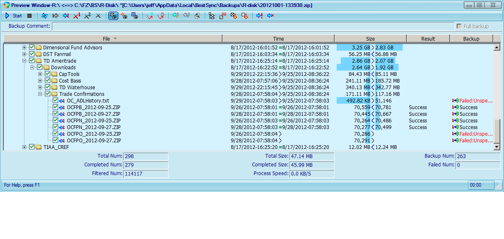Image resolution: width=504 pixels, height=239 pixels.
Task: Click sync direction icon beside OCFPB_2012-09-25.ZIP
Action: coord(62,107)
